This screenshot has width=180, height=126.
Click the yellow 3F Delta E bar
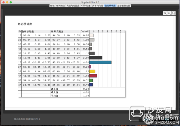pos(92,71)
